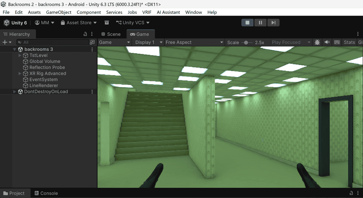The image size is (363, 198).
Task: Toggle the frame debugger bug icon
Action: [x=317, y=42]
